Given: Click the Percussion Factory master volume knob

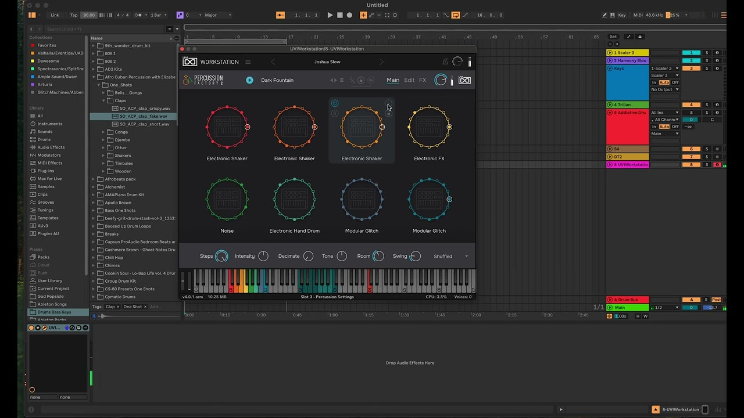Looking at the screenshot, I should click(441, 80).
